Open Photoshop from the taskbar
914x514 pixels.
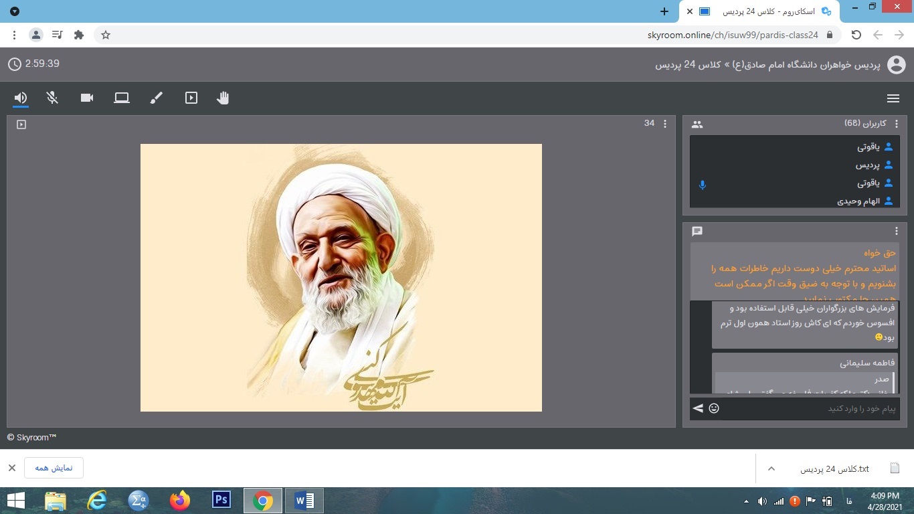click(221, 500)
